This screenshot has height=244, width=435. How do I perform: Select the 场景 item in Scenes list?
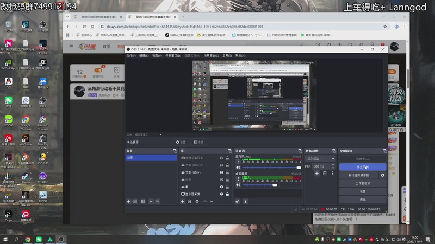click(x=151, y=158)
